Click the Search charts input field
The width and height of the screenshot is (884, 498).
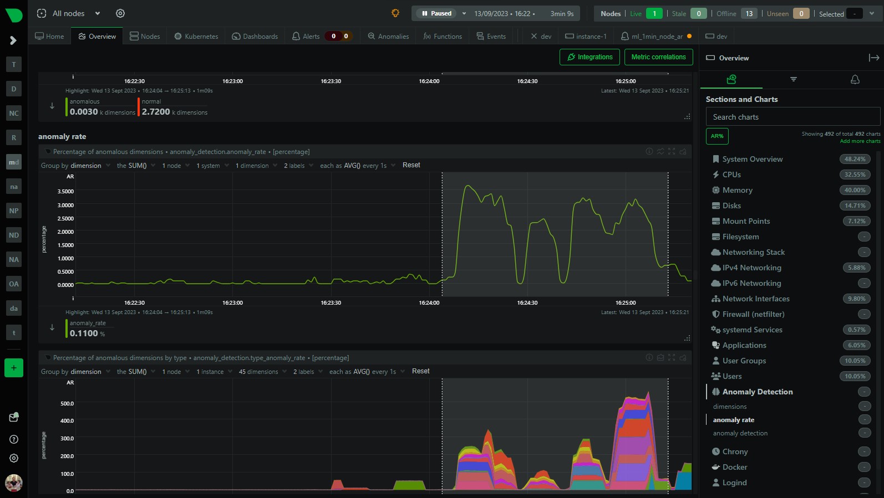[x=792, y=117]
